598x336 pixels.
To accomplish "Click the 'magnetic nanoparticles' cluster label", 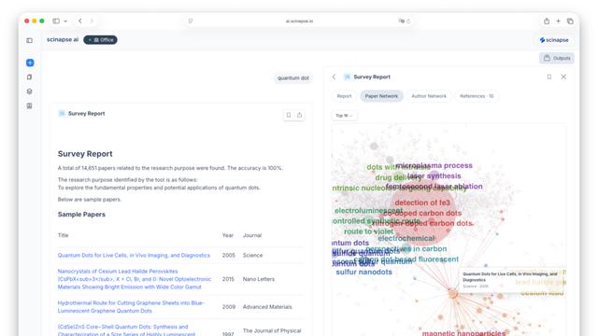I will point(463,333).
